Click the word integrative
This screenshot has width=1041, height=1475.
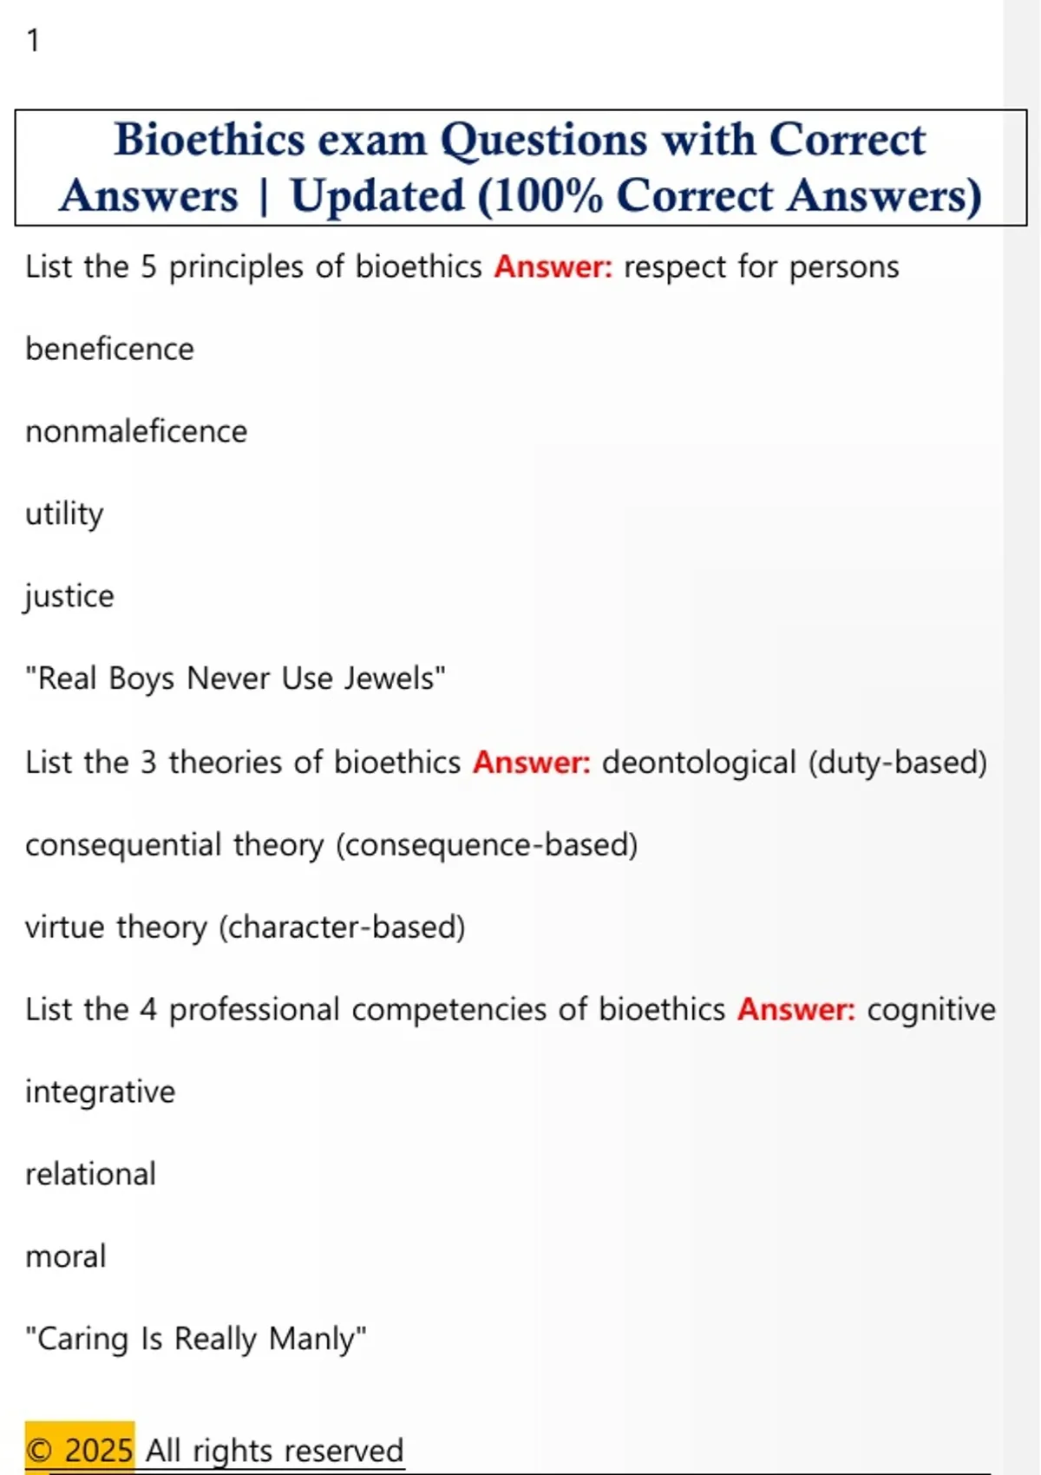point(100,1091)
